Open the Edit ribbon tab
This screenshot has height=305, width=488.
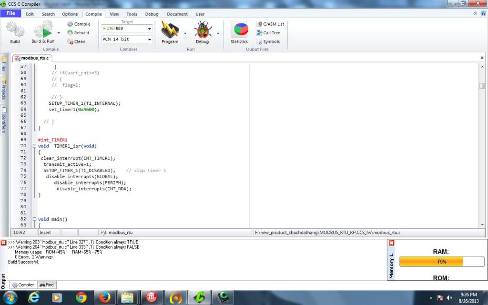pos(30,14)
